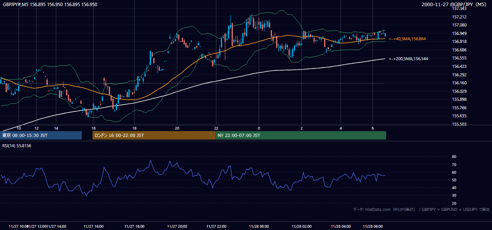Click price scale value 157.212
The image size is (492, 230).
(x=459, y=17)
